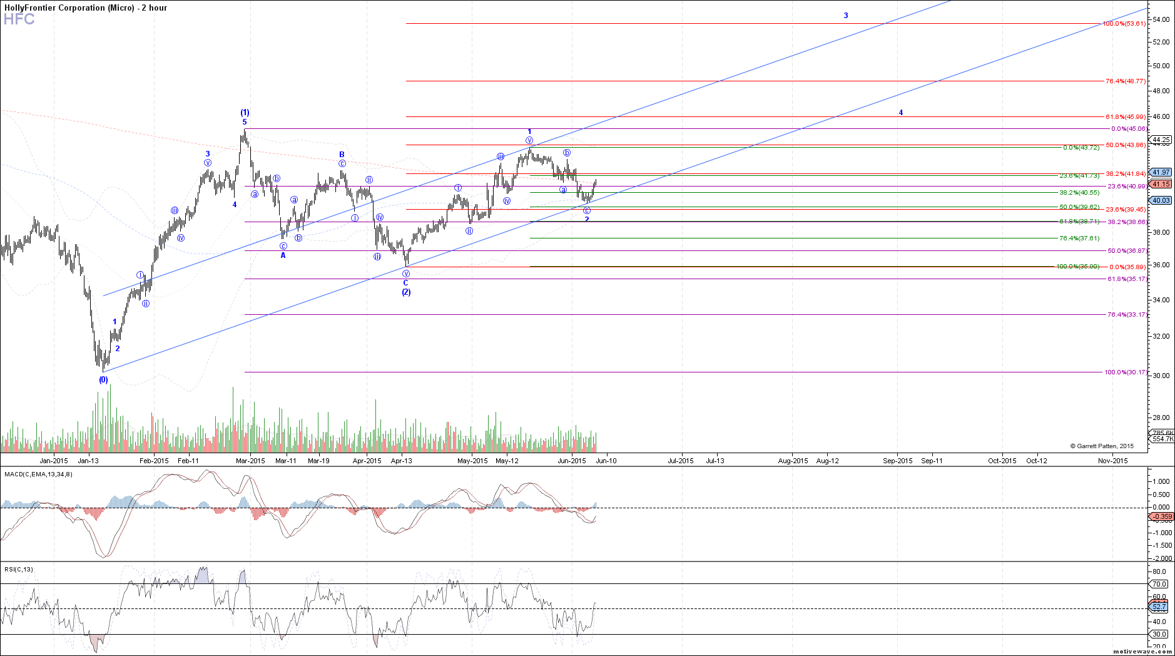Click the "Jun-10" date axis label
The width and height of the screenshot is (1175, 656).
pyautogui.click(x=606, y=461)
